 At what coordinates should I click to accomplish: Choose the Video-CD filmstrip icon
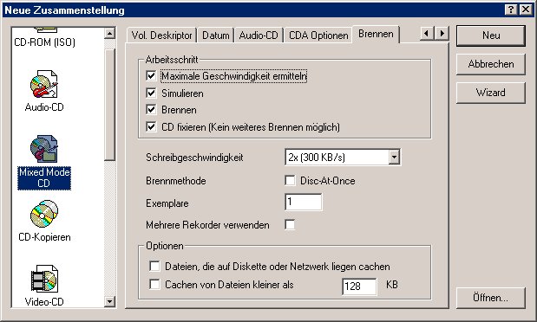(x=44, y=278)
